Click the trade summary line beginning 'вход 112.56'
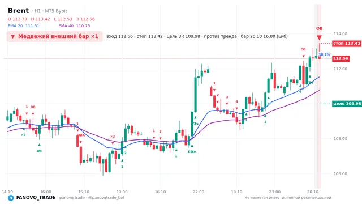362x204 pixels. [197, 36]
